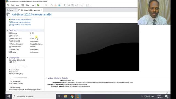The image size is (176, 99).
Task: Click the black VM console preview
Action: point(108,47)
